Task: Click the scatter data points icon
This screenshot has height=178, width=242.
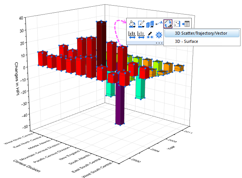Action: (x=177, y=24)
